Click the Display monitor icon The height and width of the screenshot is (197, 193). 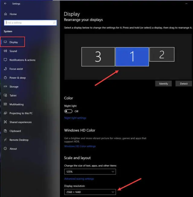coord(5,42)
